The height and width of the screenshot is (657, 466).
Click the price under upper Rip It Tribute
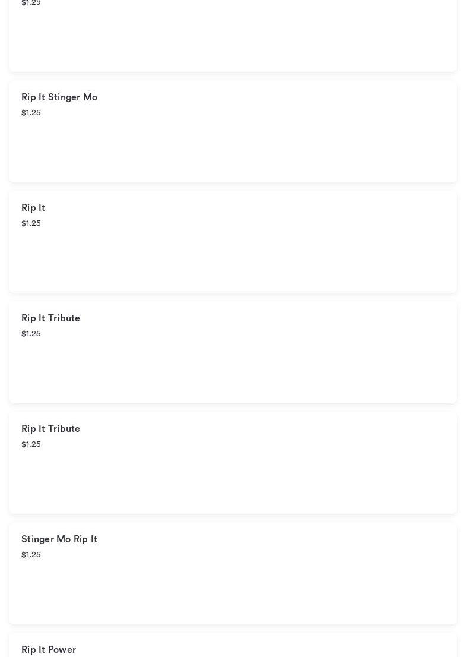click(31, 334)
